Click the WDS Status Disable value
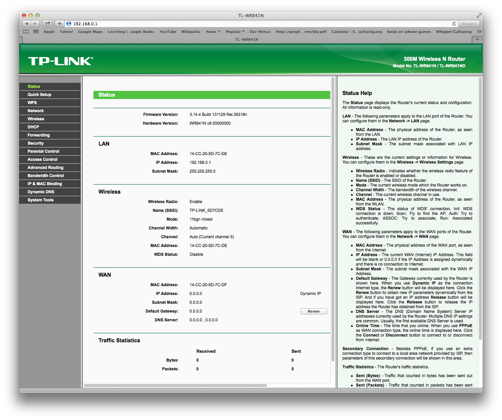This screenshot has height=420, width=502. point(196,254)
